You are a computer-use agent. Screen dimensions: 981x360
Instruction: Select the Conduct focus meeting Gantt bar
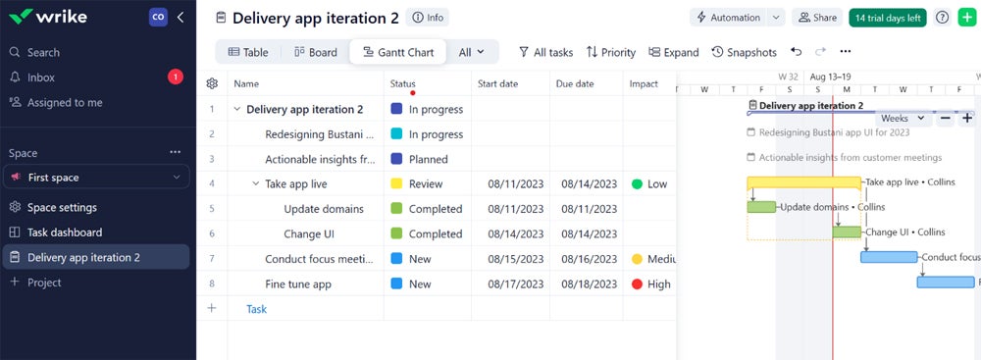(x=889, y=257)
